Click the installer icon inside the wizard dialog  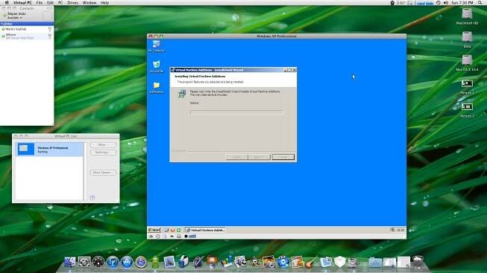point(182,94)
